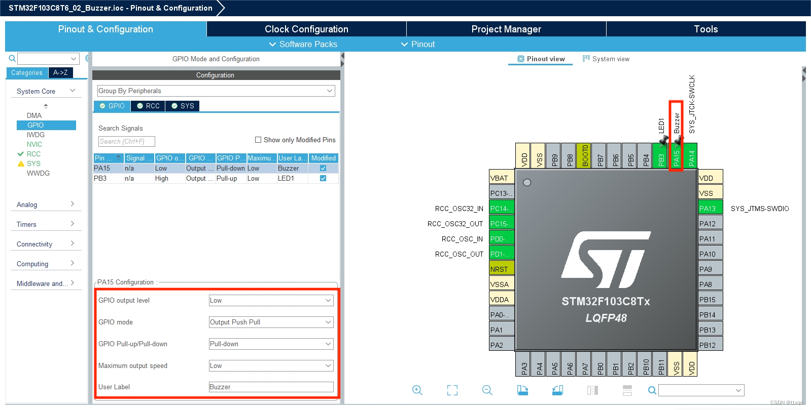Click the VBAT pin on the chip

[x=502, y=178]
